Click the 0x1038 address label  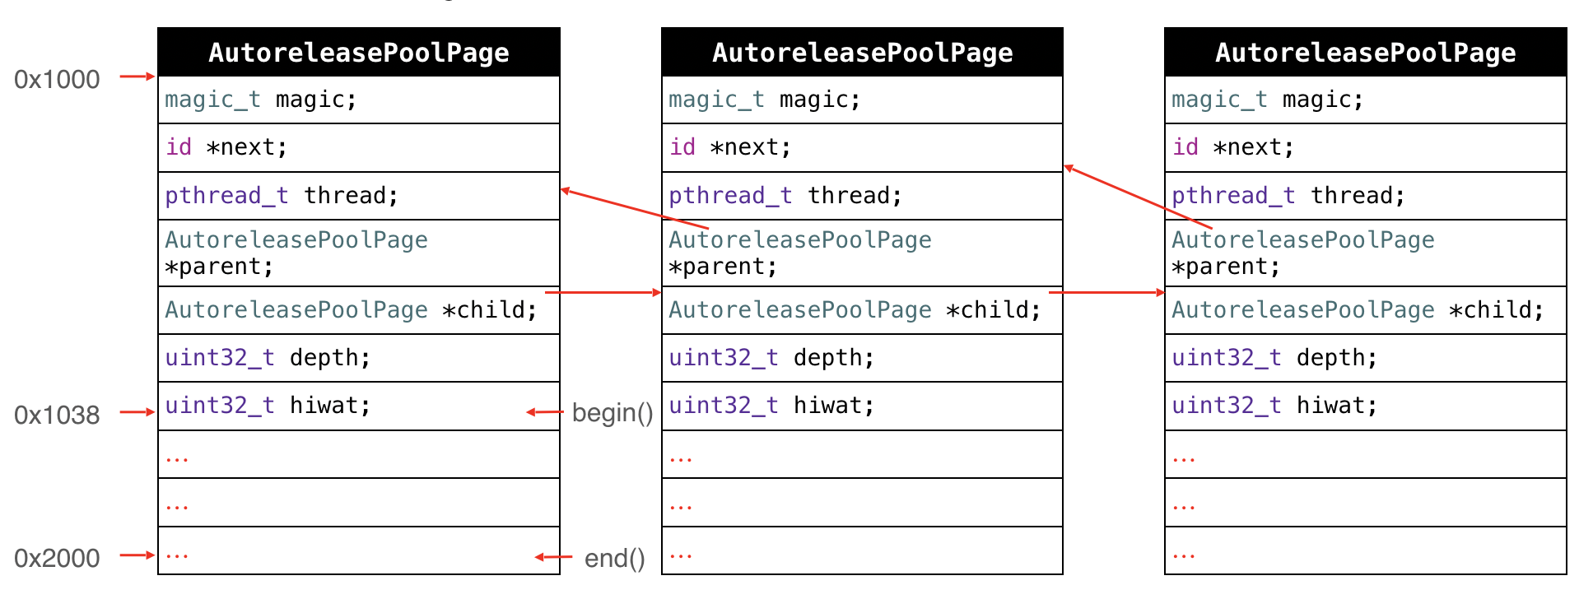coord(57,416)
